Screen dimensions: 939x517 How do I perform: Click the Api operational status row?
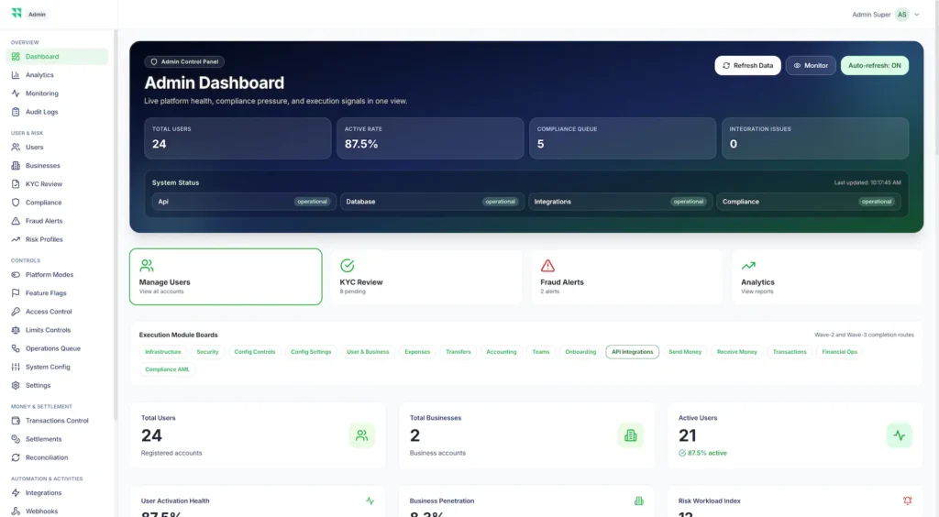pyautogui.click(x=244, y=202)
